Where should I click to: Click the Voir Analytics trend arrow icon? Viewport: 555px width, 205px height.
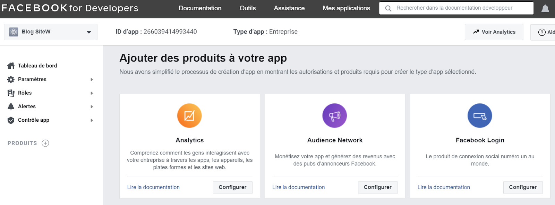click(476, 32)
